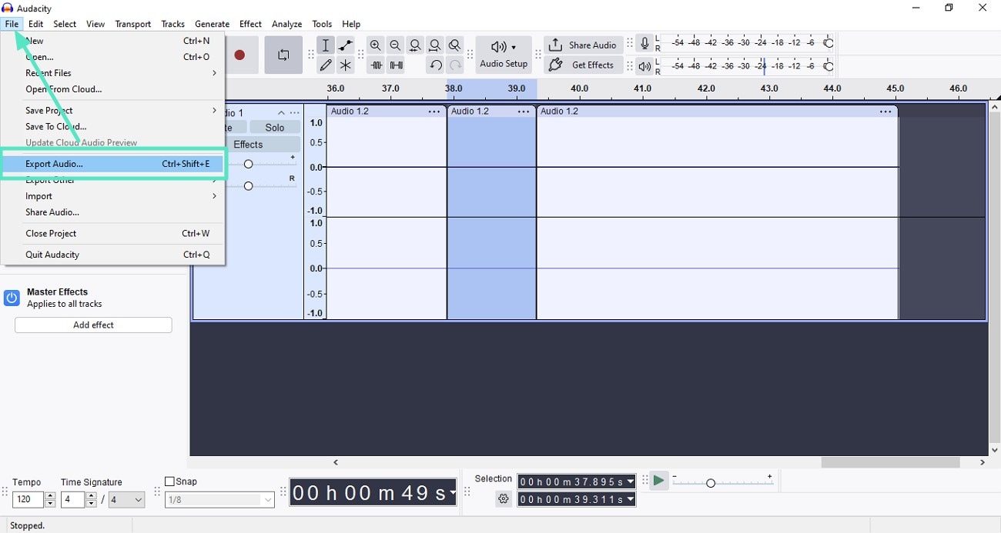
Task: Select the Multi-tool asterisk icon
Action: coord(346,65)
